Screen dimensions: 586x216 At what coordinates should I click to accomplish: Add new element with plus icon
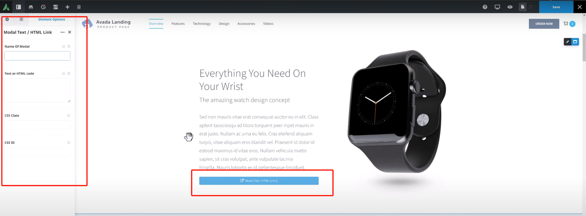67,7
